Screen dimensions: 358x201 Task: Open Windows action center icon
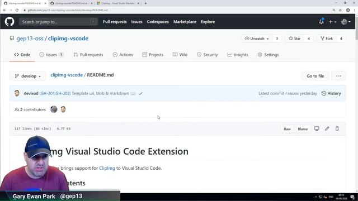click(x=352, y=197)
